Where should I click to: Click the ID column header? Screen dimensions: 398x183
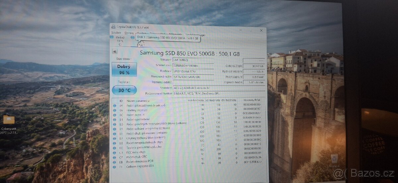click(121, 101)
